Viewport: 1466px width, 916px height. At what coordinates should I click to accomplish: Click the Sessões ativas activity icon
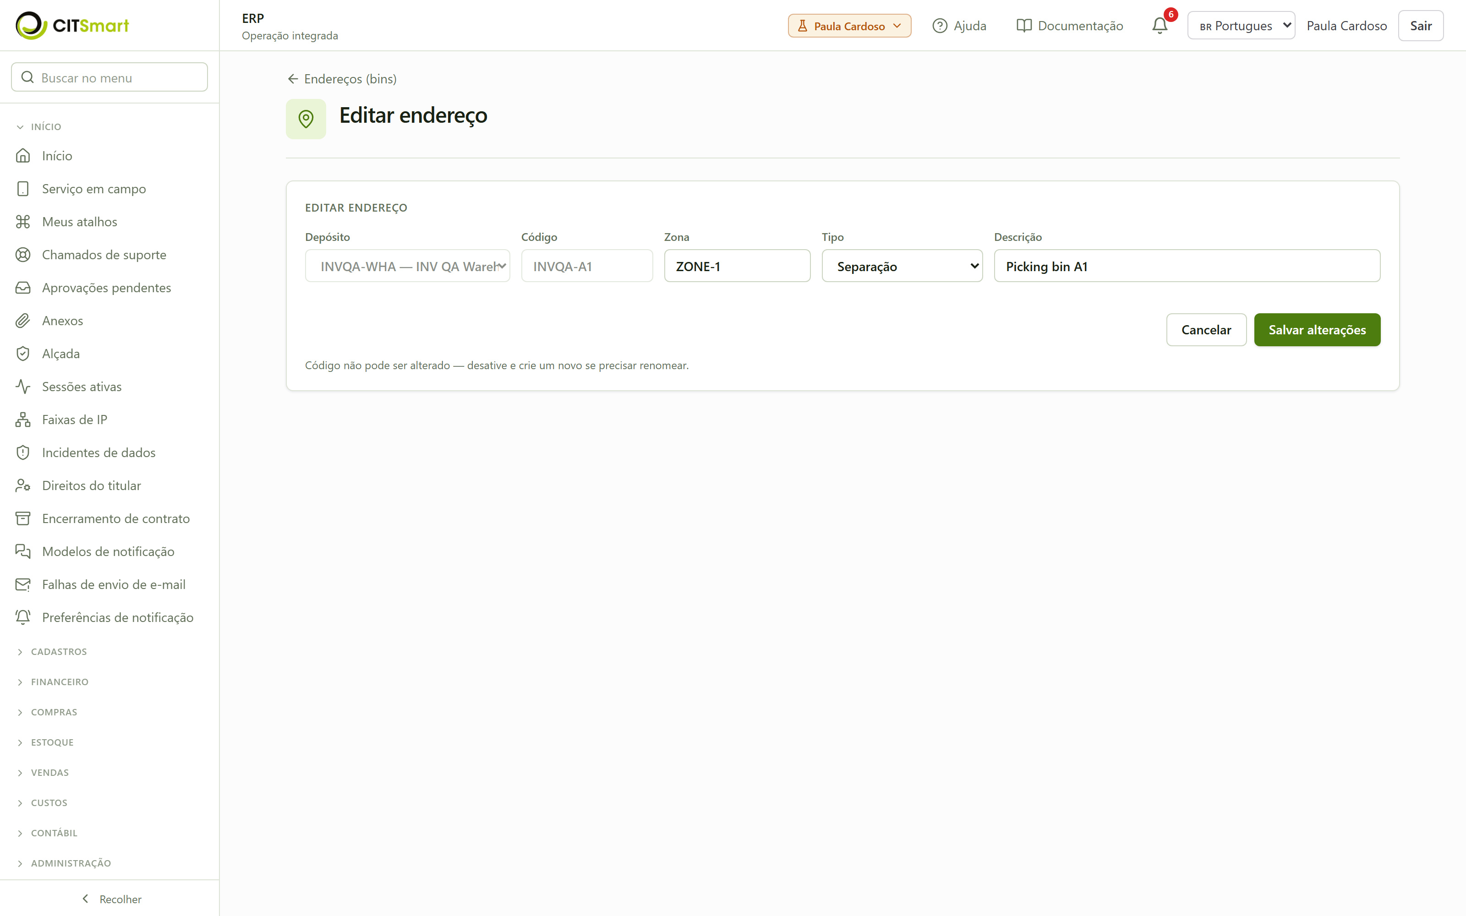23,387
